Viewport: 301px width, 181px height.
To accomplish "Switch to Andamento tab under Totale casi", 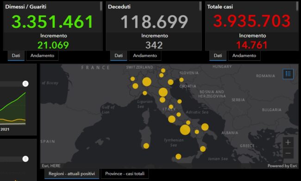I will pos(244,56).
